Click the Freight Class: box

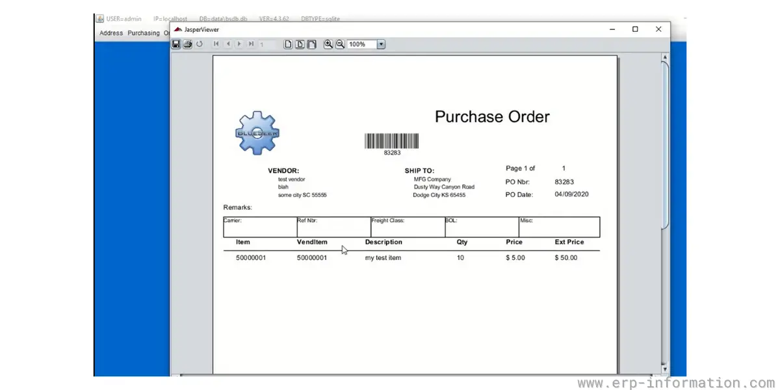click(408, 227)
